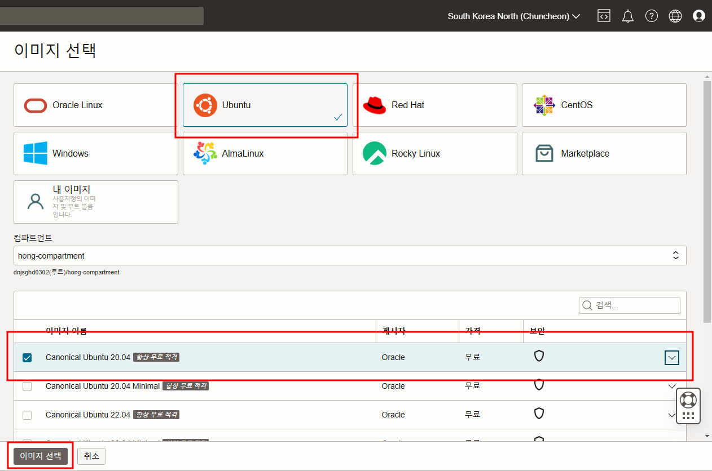Click the 항상 무료 적격 badge on Ubuntu 22.04

[x=156, y=415]
